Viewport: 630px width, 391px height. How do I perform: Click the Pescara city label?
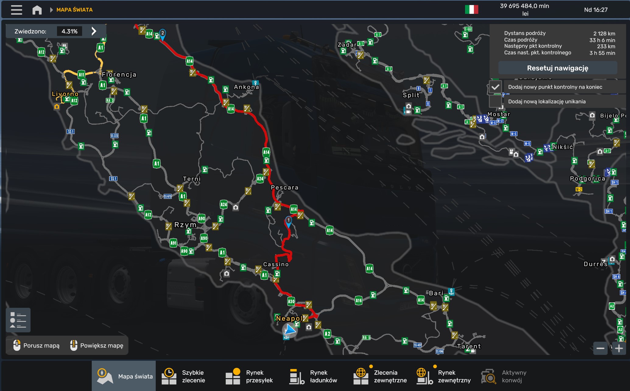(x=285, y=187)
